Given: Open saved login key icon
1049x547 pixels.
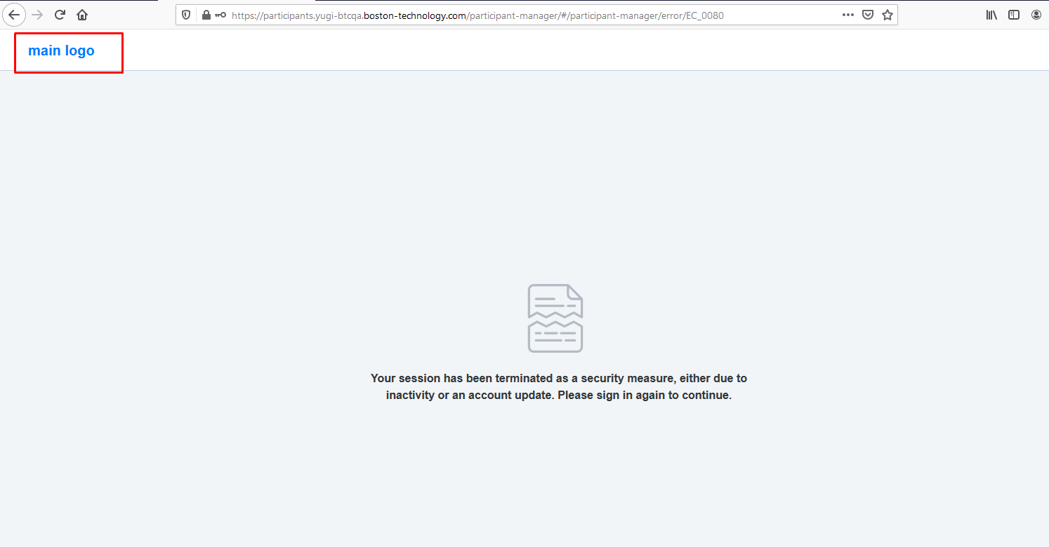Looking at the screenshot, I should (x=220, y=15).
